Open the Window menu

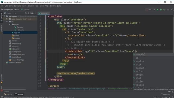coord(53,6)
